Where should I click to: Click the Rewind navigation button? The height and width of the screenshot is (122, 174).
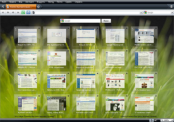[3, 13]
